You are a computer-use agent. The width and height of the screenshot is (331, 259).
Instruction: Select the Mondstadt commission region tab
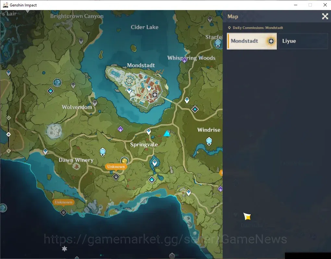point(251,41)
